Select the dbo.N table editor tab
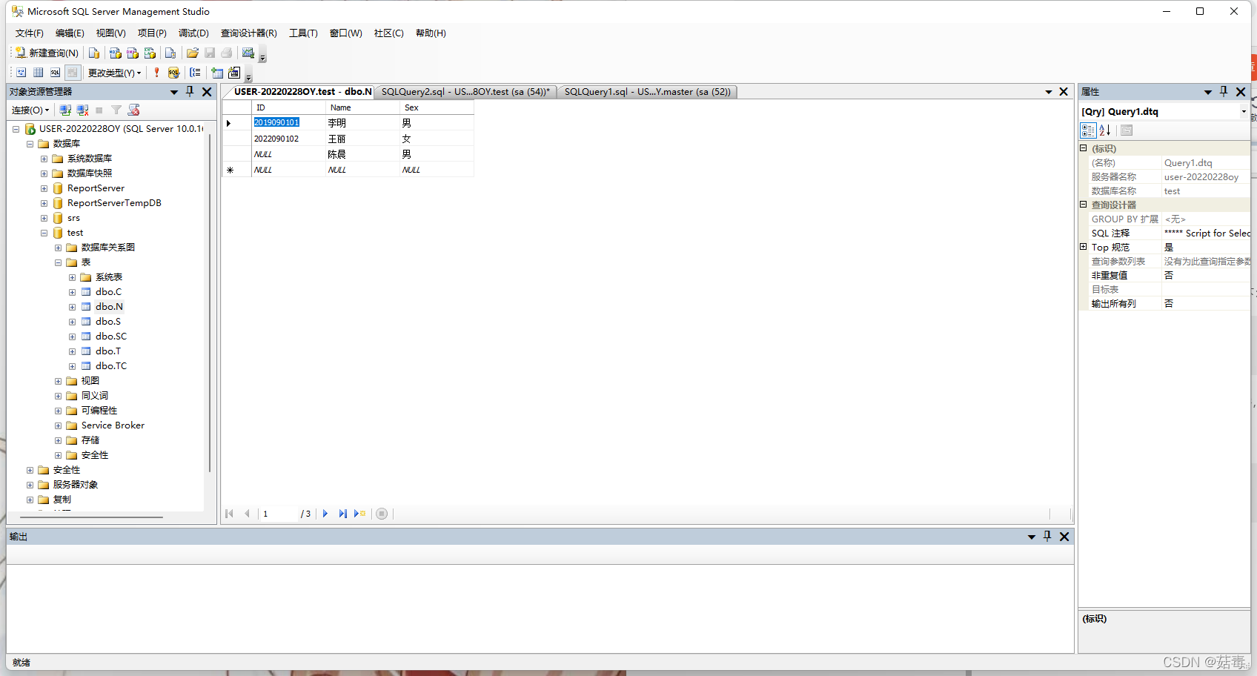1257x676 pixels. (302, 92)
